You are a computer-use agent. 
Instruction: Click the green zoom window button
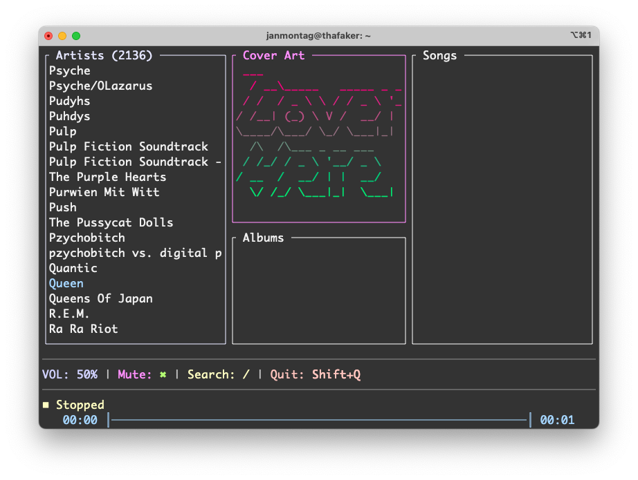point(76,36)
